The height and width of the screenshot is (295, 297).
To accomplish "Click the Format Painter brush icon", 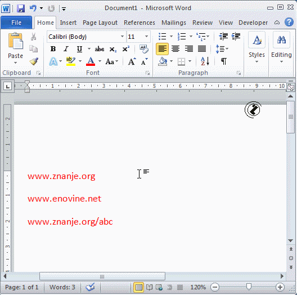I will tap(34, 61).
